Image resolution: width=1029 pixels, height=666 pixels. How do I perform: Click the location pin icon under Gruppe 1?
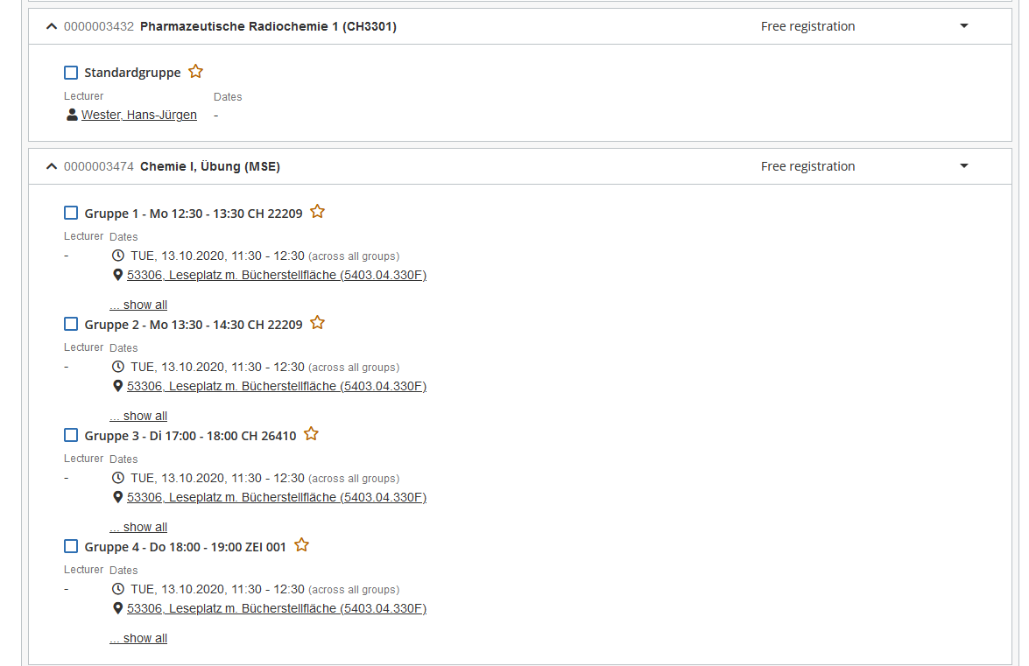pyautogui.click(x=117, y=275)
